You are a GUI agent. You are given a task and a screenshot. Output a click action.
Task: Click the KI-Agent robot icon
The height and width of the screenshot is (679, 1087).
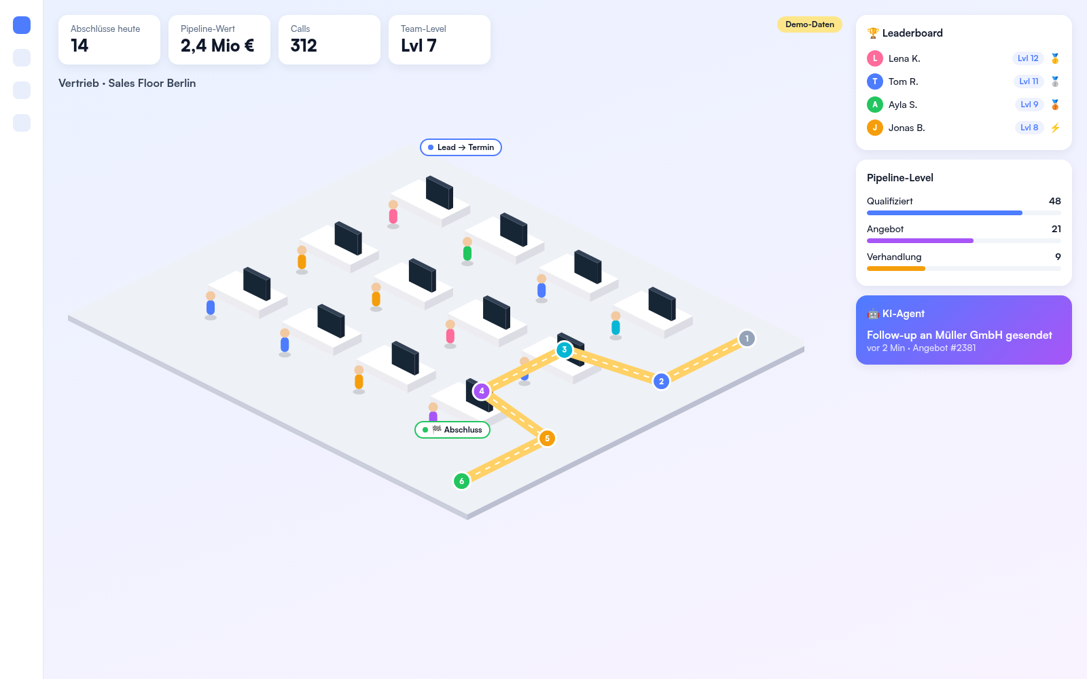pos(873,314)
